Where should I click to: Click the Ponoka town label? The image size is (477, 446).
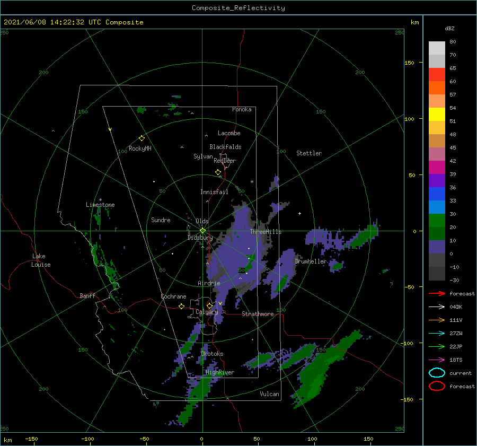click(x=242, y=109)
